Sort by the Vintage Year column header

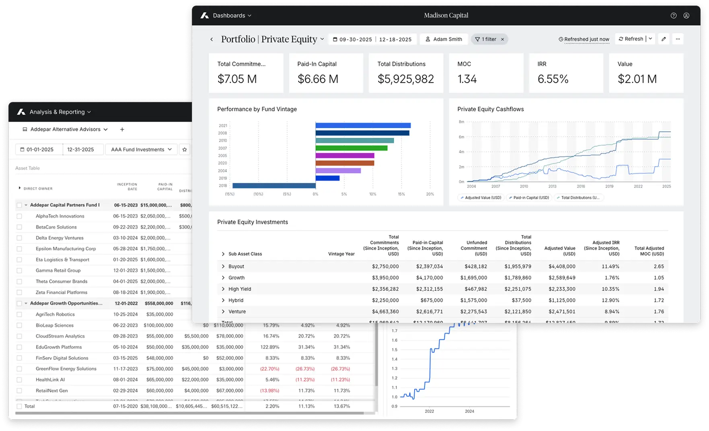click(x=341, y=254)
